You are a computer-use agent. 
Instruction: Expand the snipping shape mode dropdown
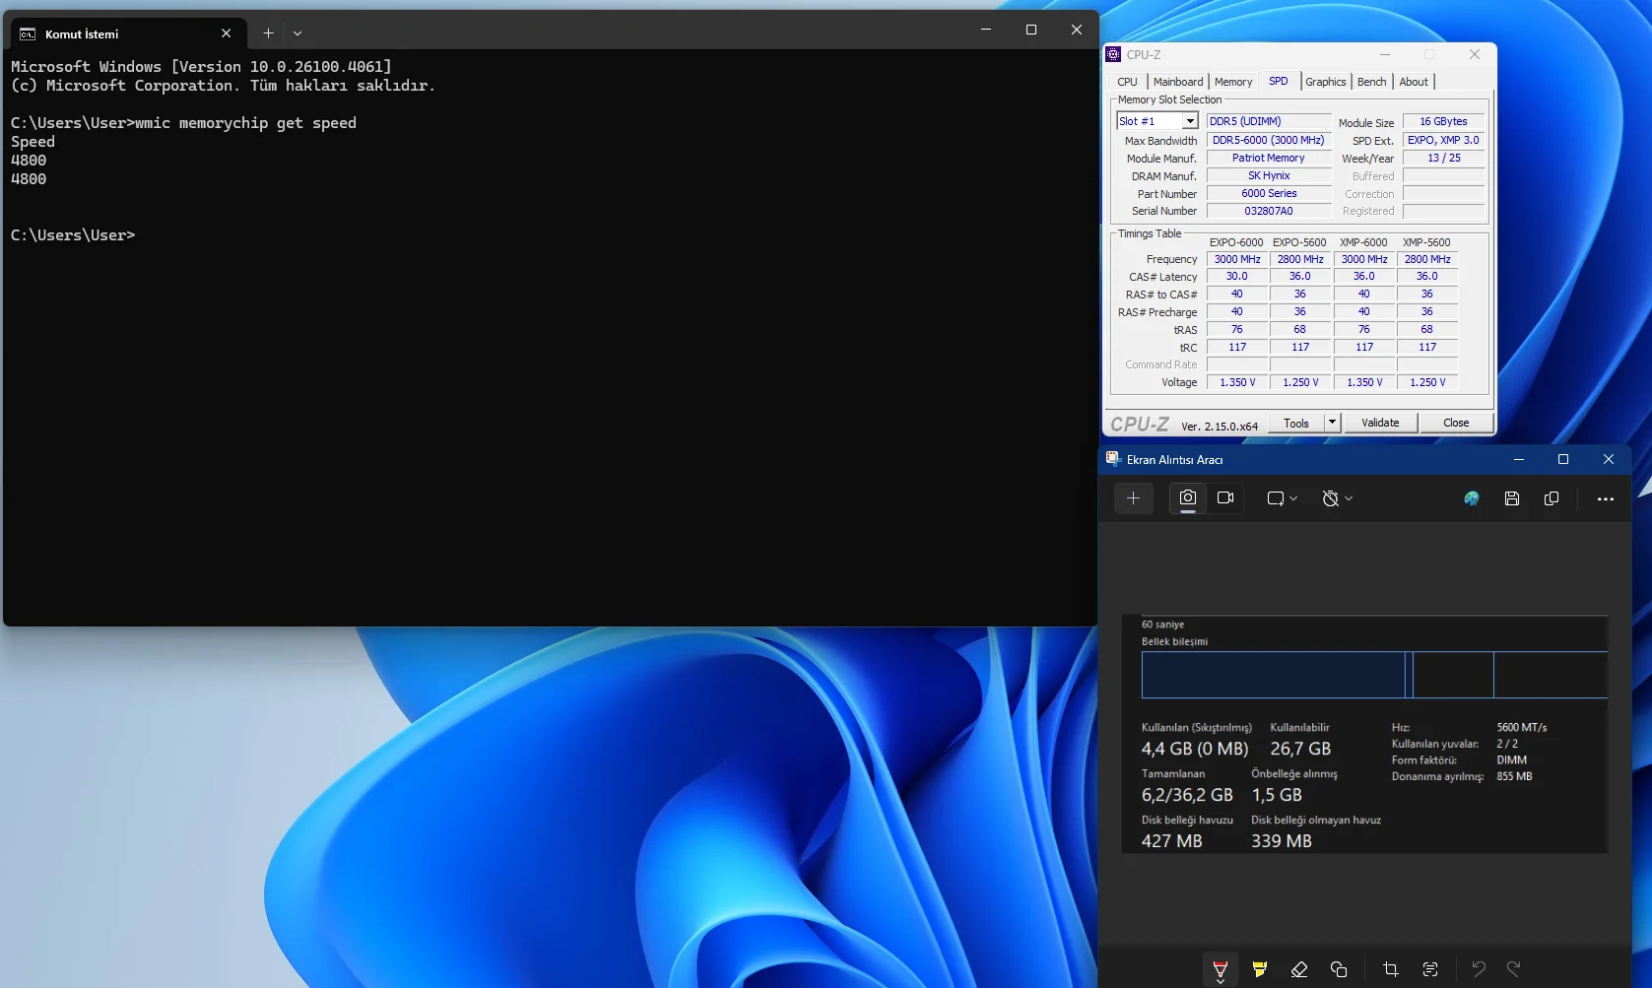[x=1282, y=498]
